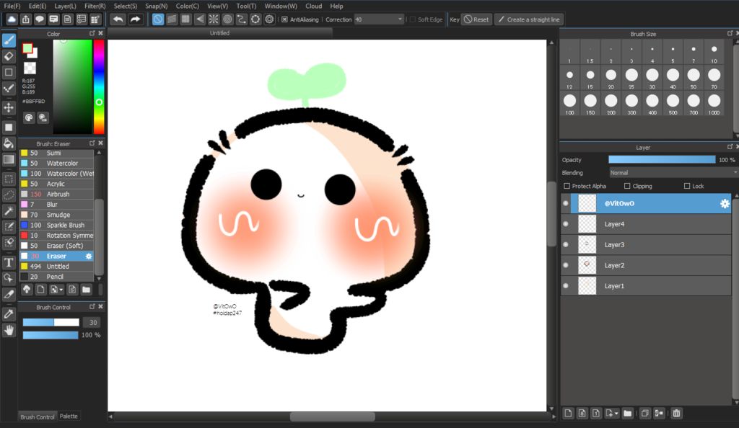This screenshot has width=739, height=428.
Task: Open settings gear of @VitOwO layer
Action: click(725, 204)
